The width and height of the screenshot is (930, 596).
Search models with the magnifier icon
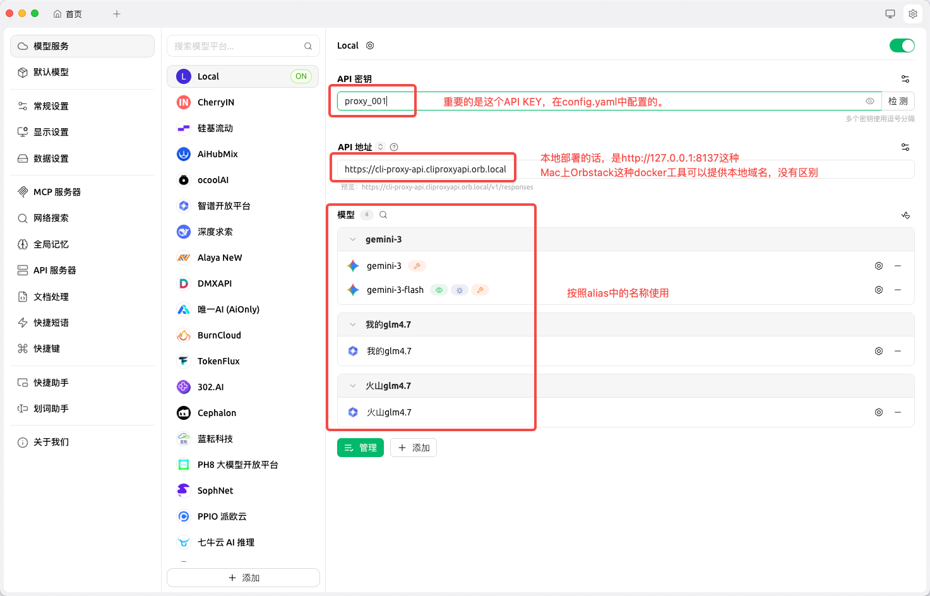383,215
